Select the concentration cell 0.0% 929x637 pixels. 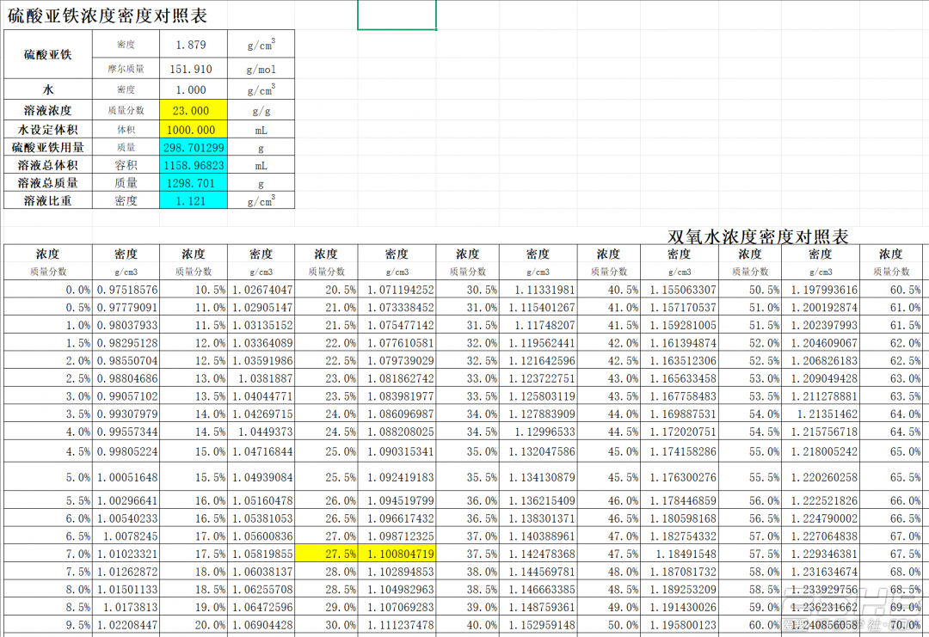coord(48,290)
